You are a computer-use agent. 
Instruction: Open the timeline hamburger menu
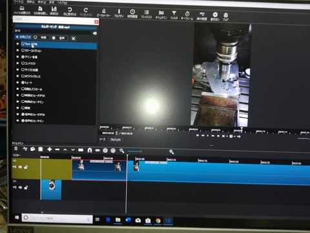pos(16,149)
